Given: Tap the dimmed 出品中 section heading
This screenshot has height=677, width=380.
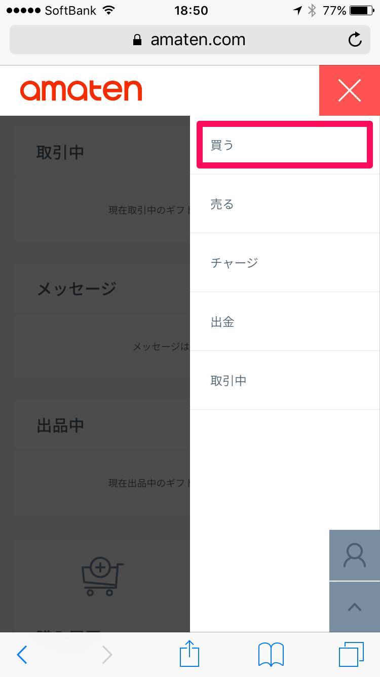Looking at the screenshot, I should point(60,425).
